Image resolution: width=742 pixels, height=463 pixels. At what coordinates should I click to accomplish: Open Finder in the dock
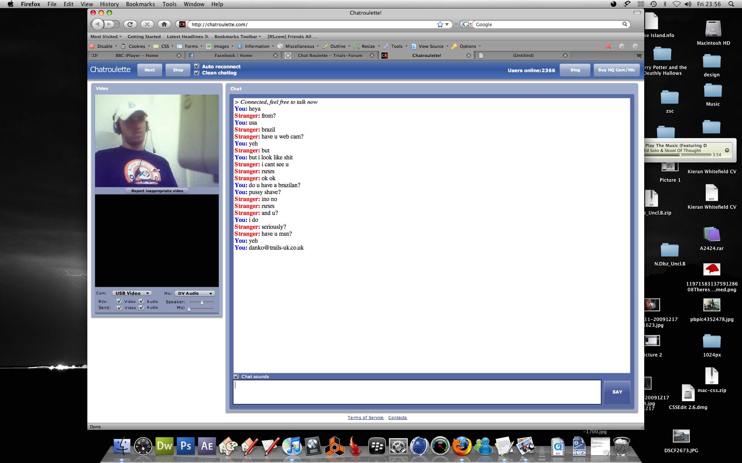pos(122,446)
